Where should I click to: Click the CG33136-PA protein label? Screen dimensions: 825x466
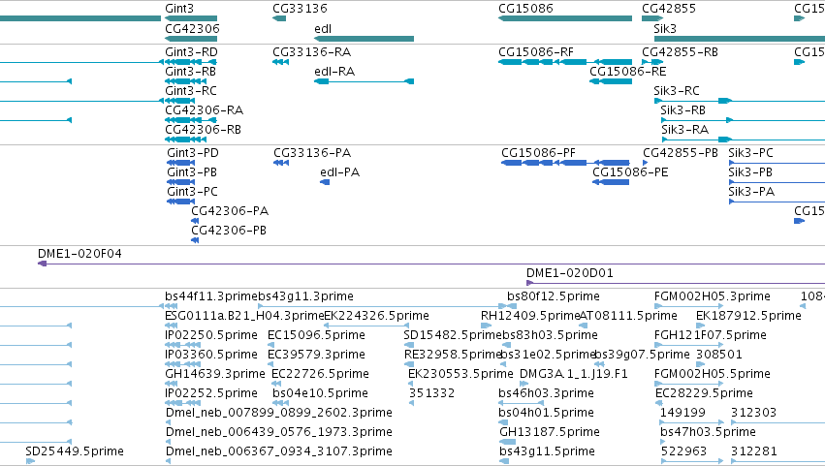pos(312,153)
